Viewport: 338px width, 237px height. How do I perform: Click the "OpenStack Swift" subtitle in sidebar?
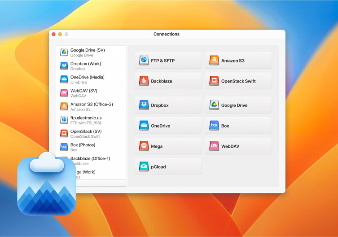(85, 136)
